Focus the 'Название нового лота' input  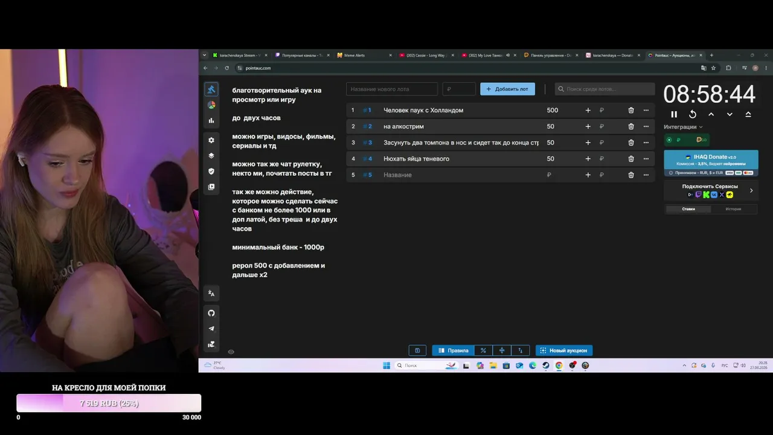pyautogui.click(x=392, y=89)
